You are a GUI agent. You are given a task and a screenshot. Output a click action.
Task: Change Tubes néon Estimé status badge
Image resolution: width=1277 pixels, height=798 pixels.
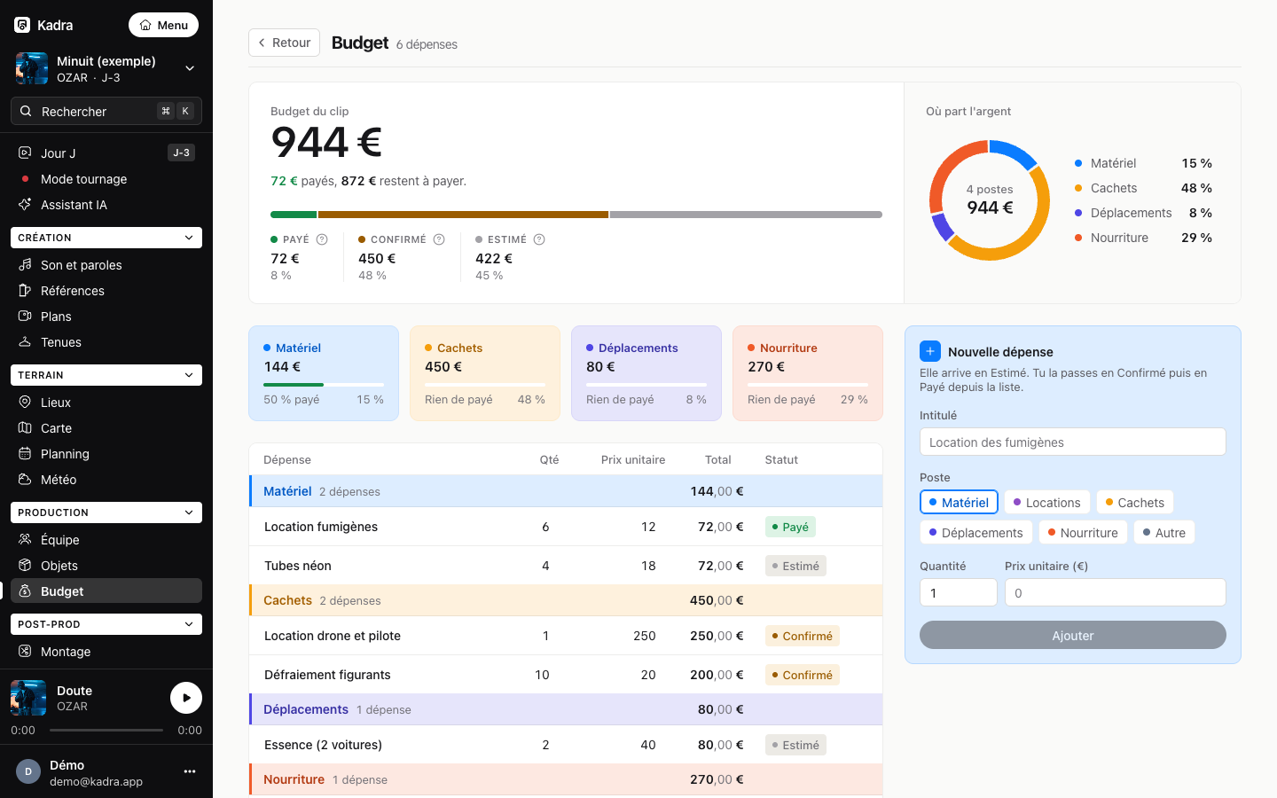(795, 566)
